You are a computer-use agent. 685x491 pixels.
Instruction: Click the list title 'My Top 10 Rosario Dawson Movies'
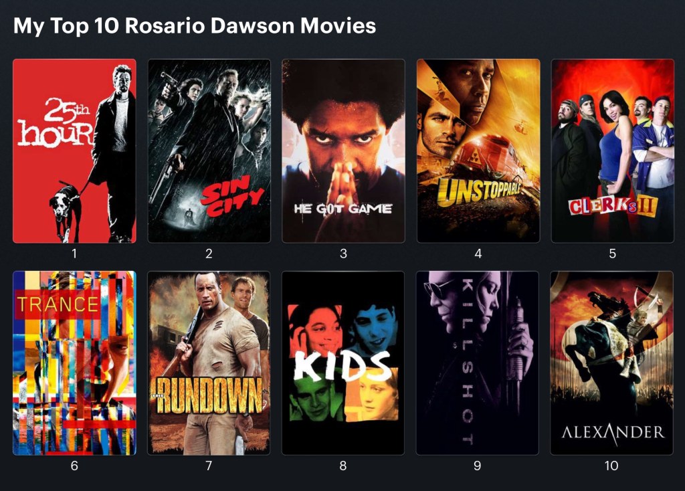point(195,25)
